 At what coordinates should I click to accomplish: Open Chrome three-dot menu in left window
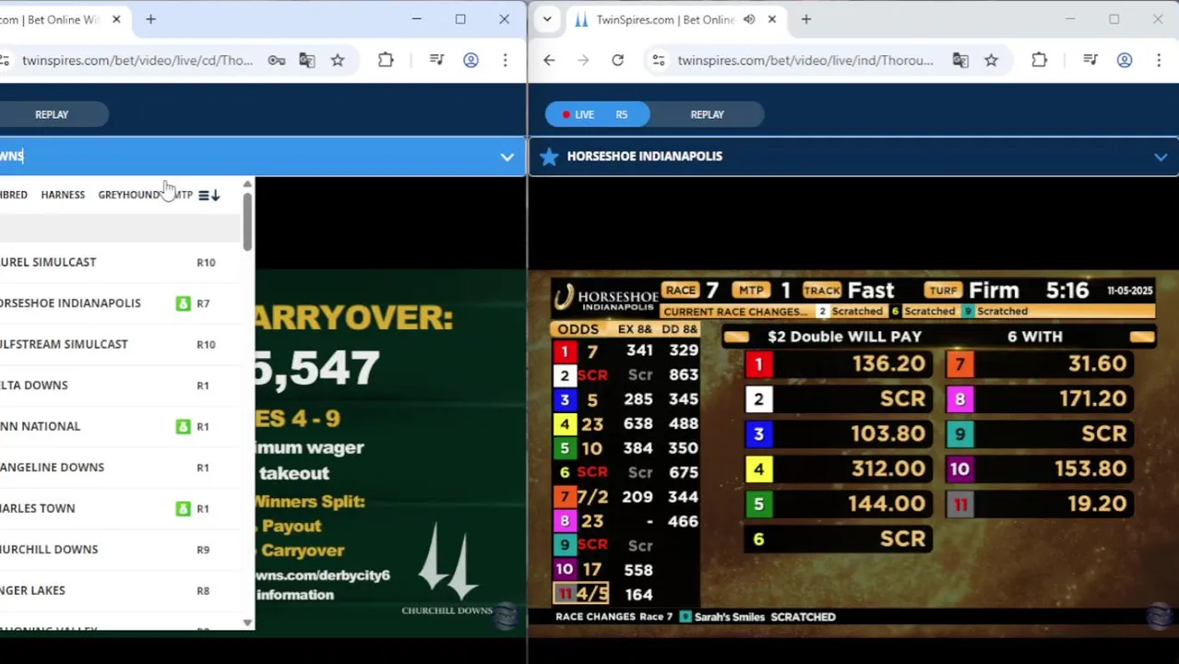click(505, 60)
